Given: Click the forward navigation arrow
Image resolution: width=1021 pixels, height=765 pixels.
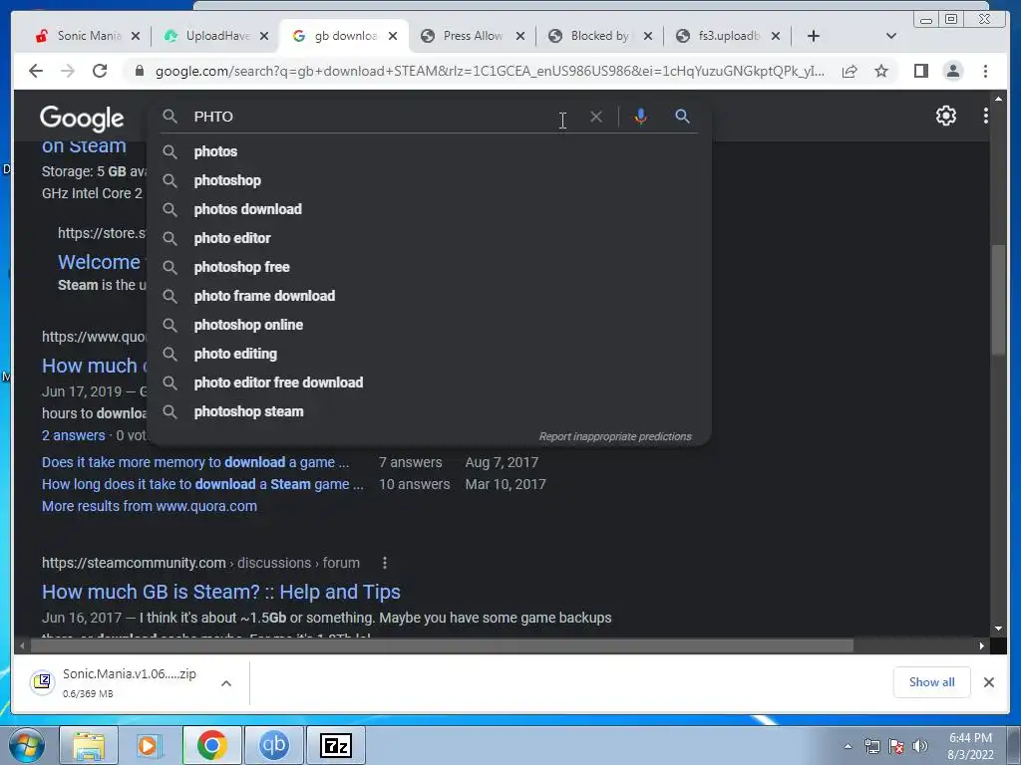Looking at the screenshot, I should pos(68,71).
